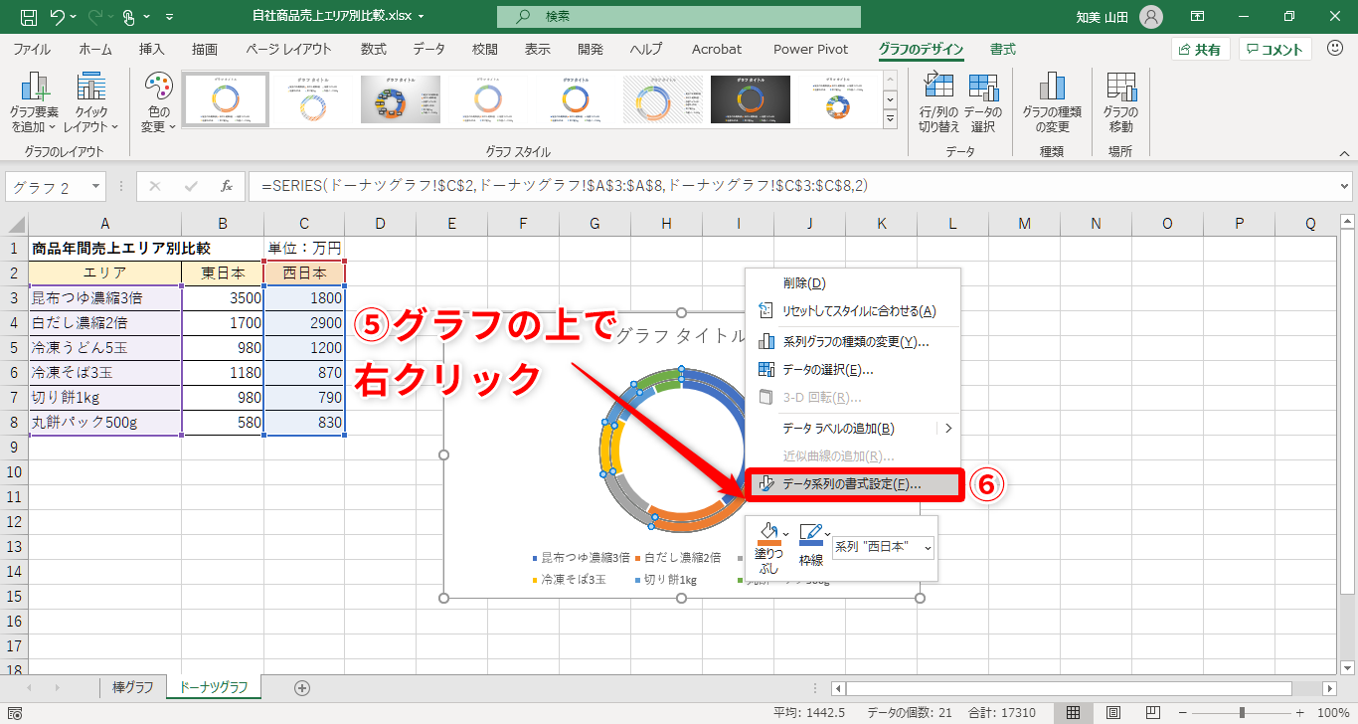Zoom in with the plus button
Image resolution: width=1358 pixels, height=724 pixels.
(x=1298, y=712)
